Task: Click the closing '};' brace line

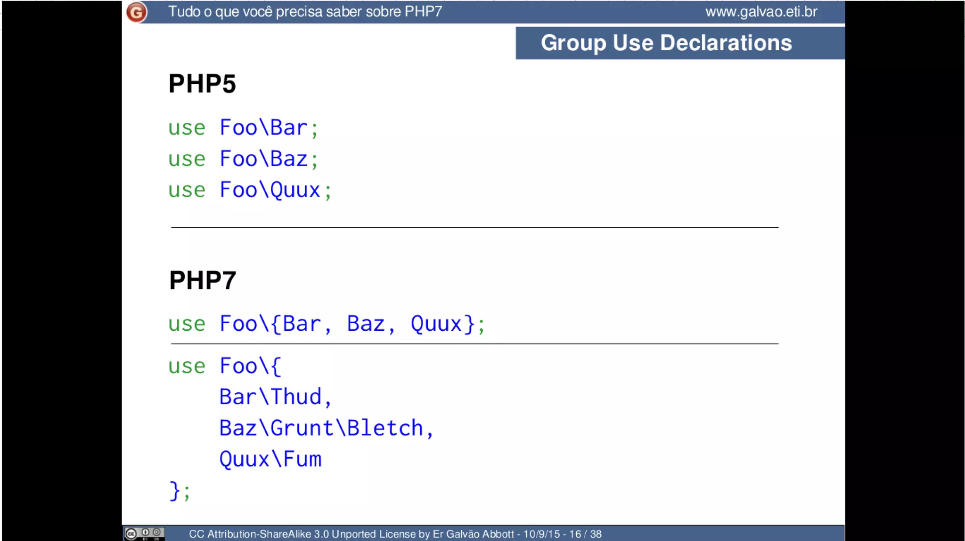Action: [x=180, y=491]
